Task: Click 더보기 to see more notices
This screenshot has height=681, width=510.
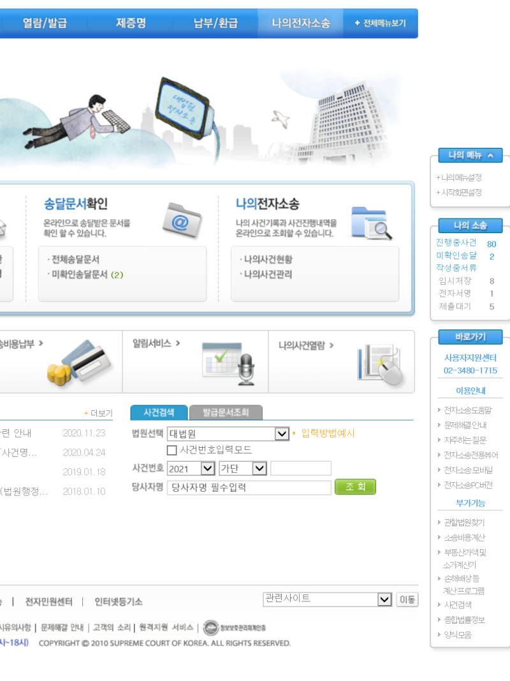Action: pyautogui.click(x=98, y=413)
